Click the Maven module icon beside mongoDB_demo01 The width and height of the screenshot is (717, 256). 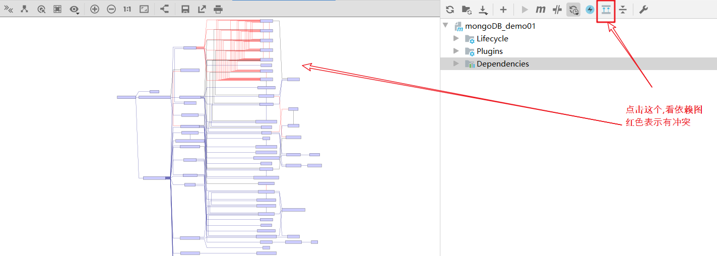[459, 26]
